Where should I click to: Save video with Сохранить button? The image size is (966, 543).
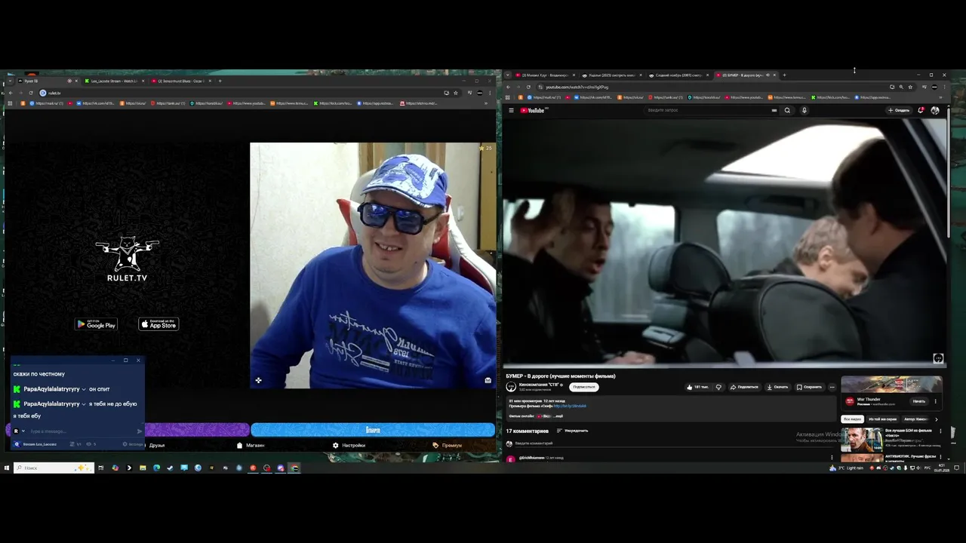tap(809, 387)
